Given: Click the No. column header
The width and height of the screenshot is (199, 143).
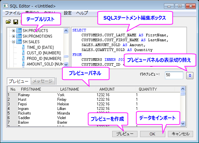Looking at the screenshot, I should pyautogui.click(x=13, y=89).
